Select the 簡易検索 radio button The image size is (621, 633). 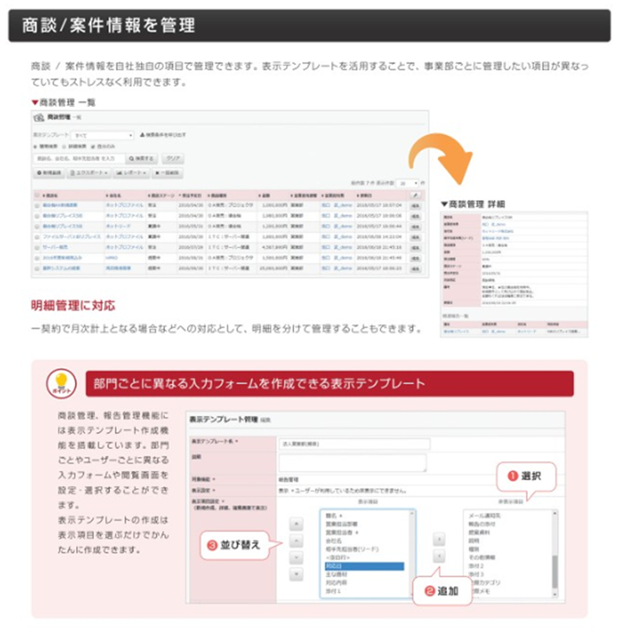[x=36, y=147]
